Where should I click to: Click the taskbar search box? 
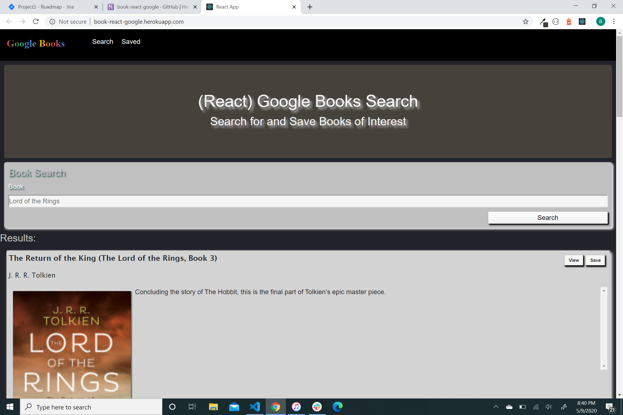[x=91, y=407]
